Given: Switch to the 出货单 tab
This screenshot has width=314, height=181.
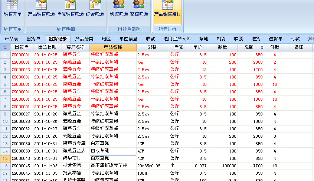Looking at the screenshot, I should [33, 39].
